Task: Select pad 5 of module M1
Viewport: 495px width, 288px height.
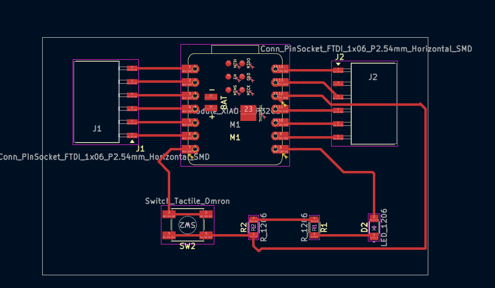Action: pos(190,122)
